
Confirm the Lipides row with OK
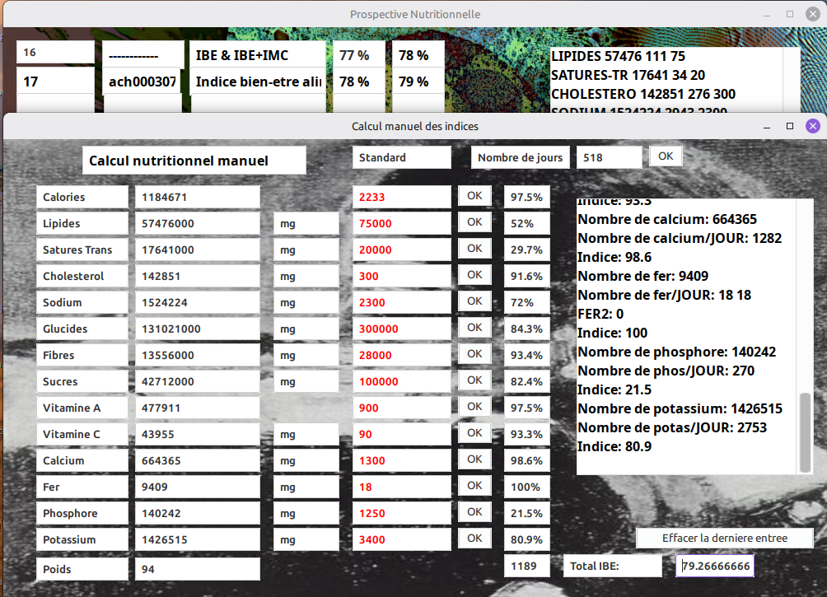(x=474, y=222)
